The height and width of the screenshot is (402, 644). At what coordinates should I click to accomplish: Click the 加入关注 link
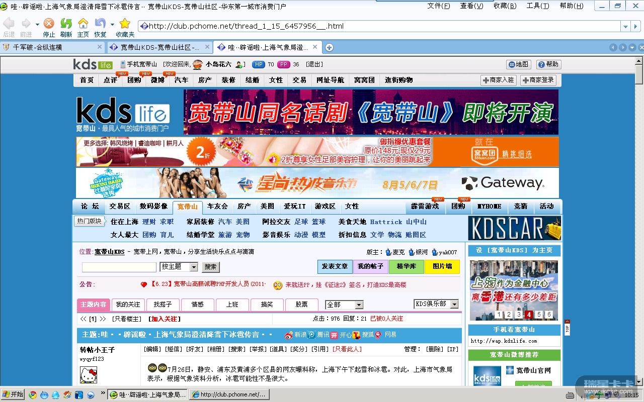point(165,319)
